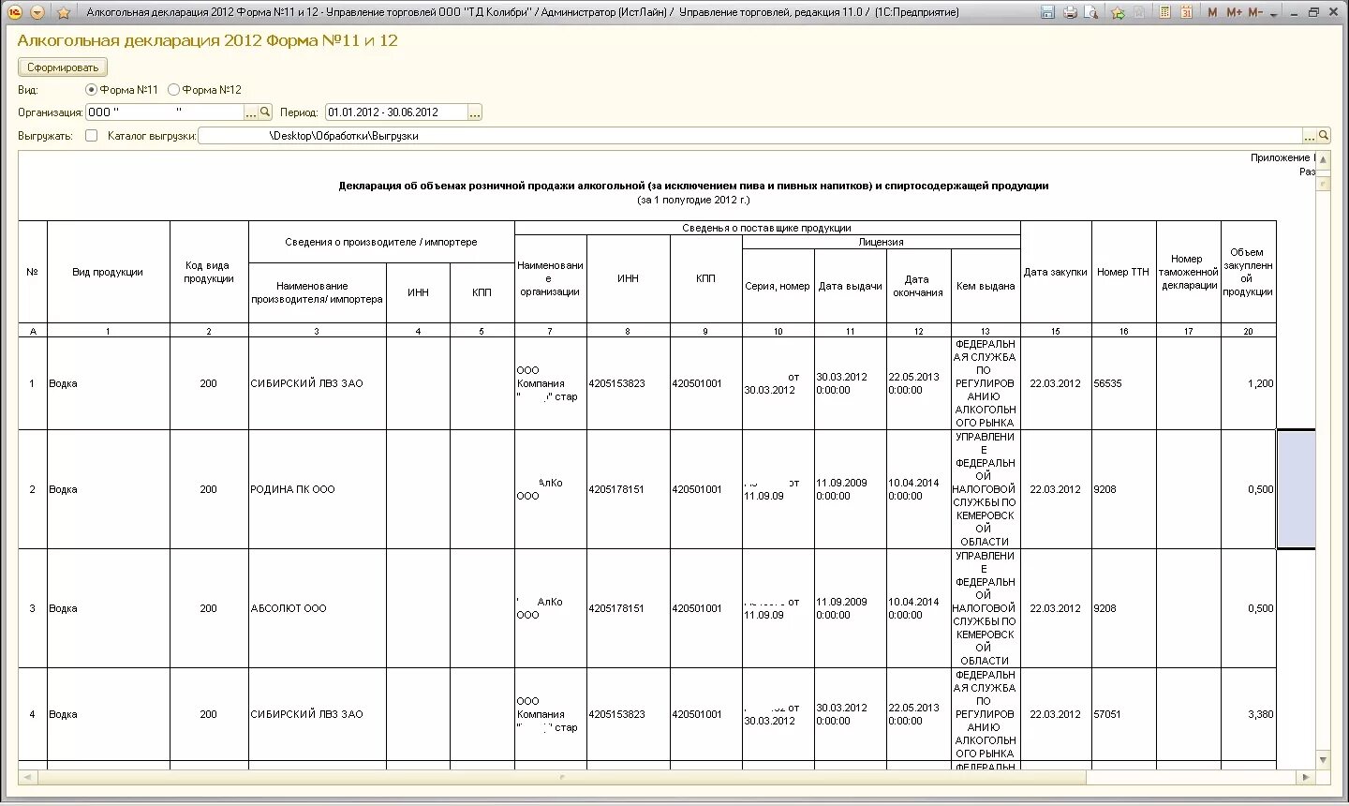Screen dimensions: 1349x806
Task: Print the declaration with the printer icon
Action: pos(1070,12)
